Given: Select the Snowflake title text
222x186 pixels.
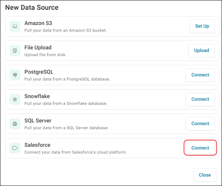Looking at the screenshot, I should pyautogui.click(x=37, y=96).
